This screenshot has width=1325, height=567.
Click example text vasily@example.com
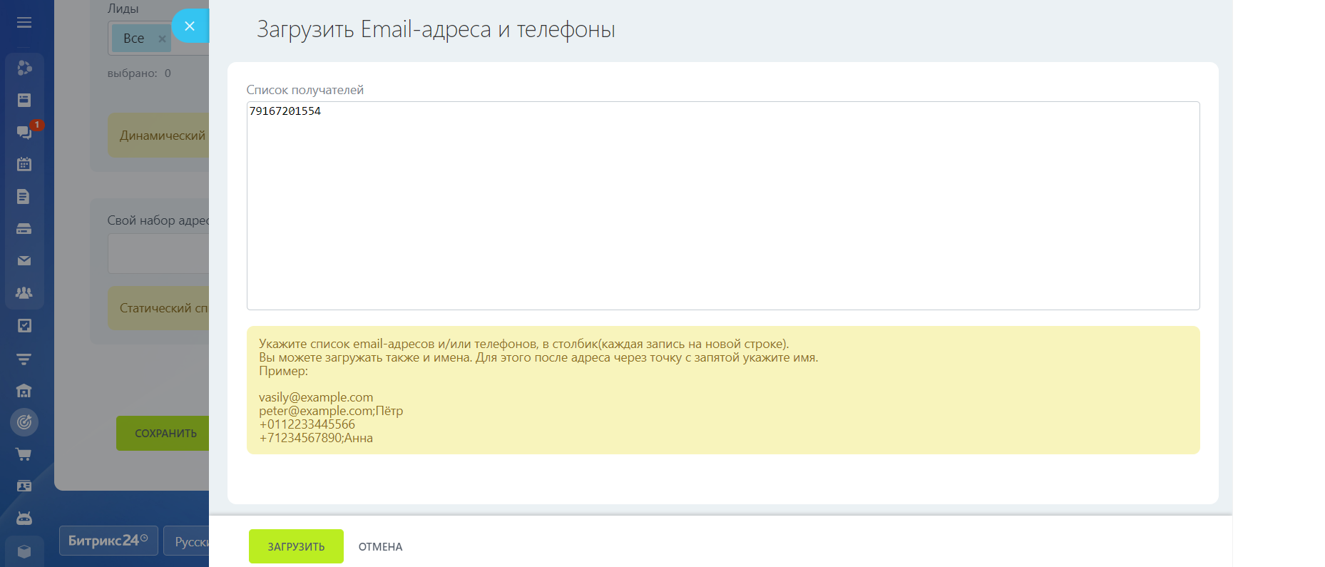(316, 397)
